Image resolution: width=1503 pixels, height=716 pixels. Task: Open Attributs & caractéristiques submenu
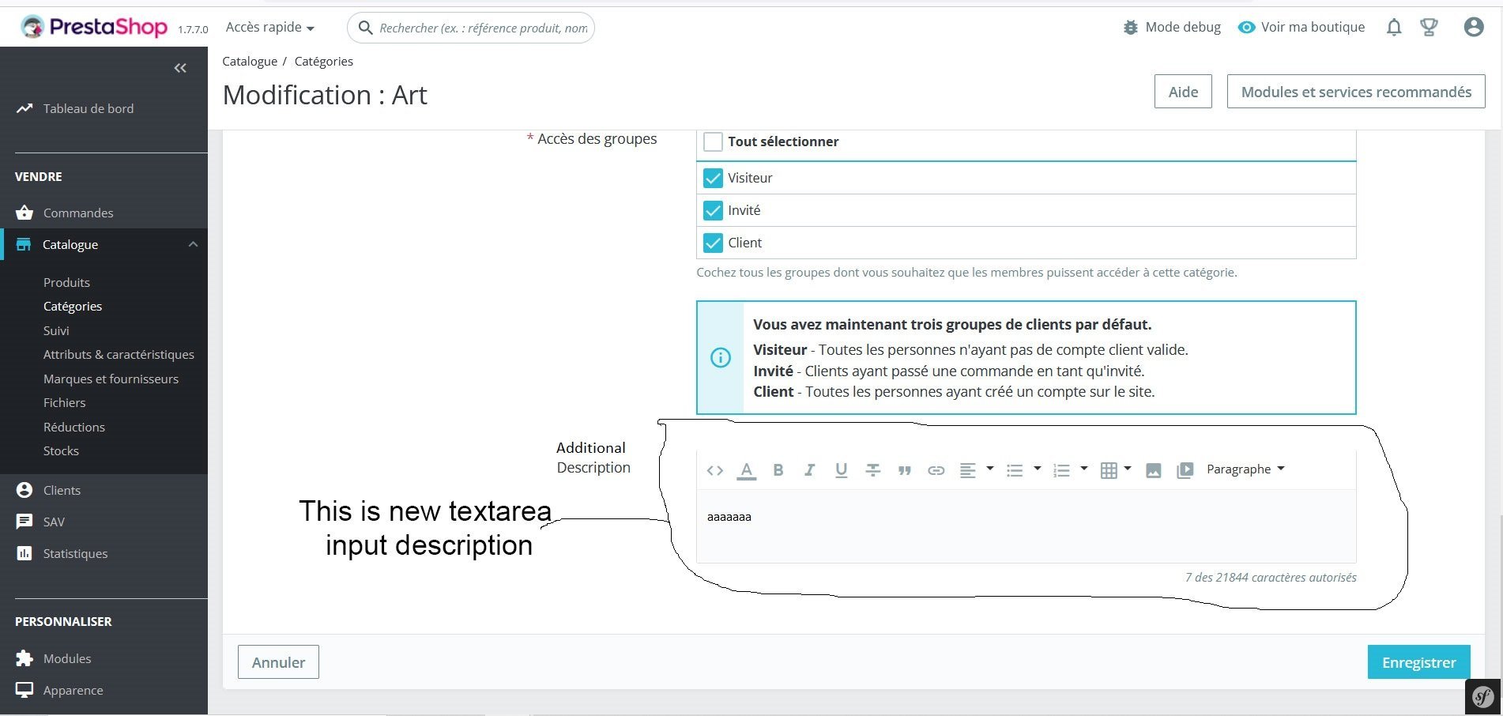pyautogui.click(x=119, y=354)
